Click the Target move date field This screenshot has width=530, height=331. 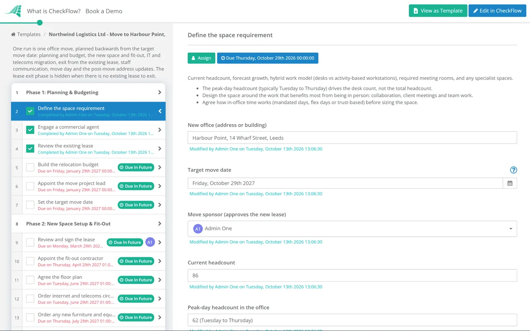point(345,183)
